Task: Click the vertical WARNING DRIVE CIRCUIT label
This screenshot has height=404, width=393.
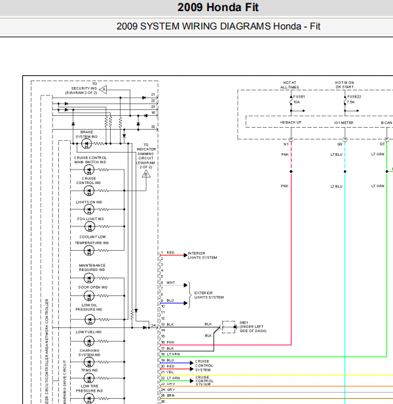Action: [65, 382]
